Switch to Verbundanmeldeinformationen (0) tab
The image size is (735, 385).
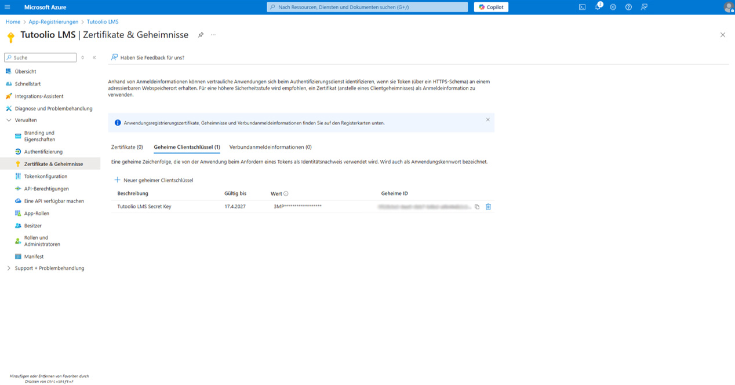coord(271,147)
